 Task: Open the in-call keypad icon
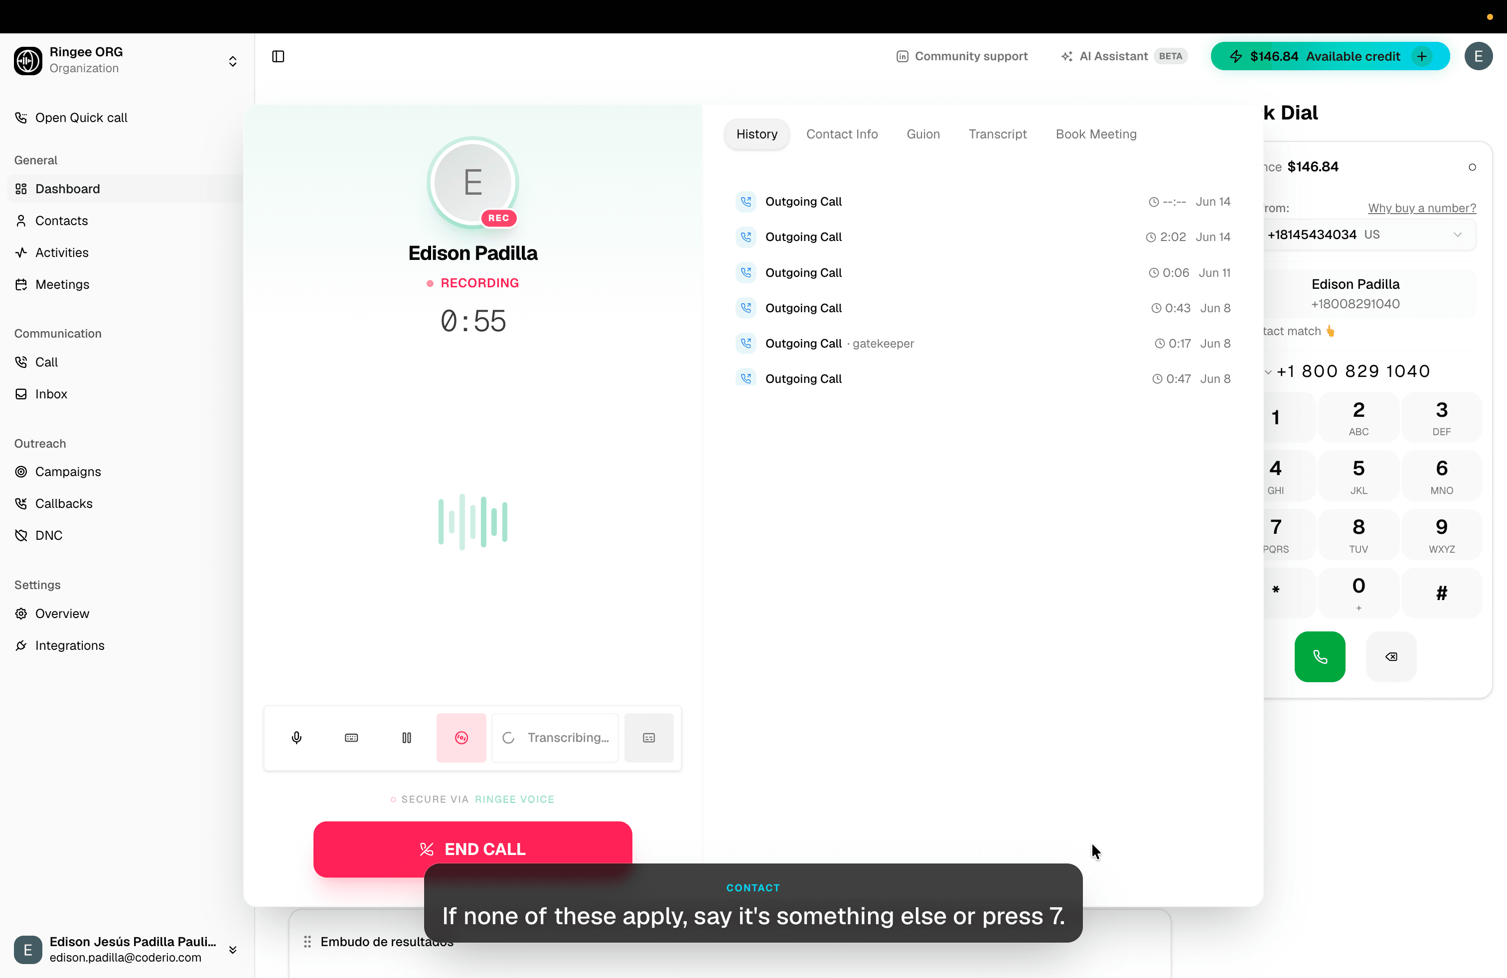(351, 737)
